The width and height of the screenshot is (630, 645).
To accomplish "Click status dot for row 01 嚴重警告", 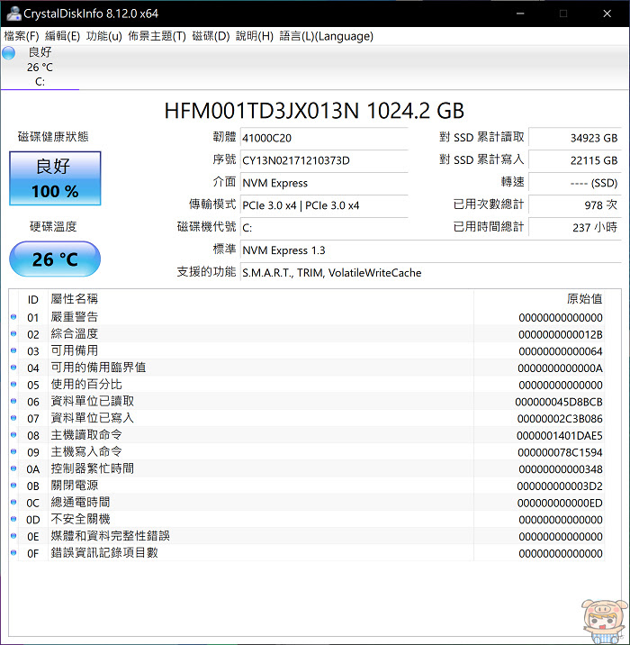I will pyautogui.click(x=13, y=317).
